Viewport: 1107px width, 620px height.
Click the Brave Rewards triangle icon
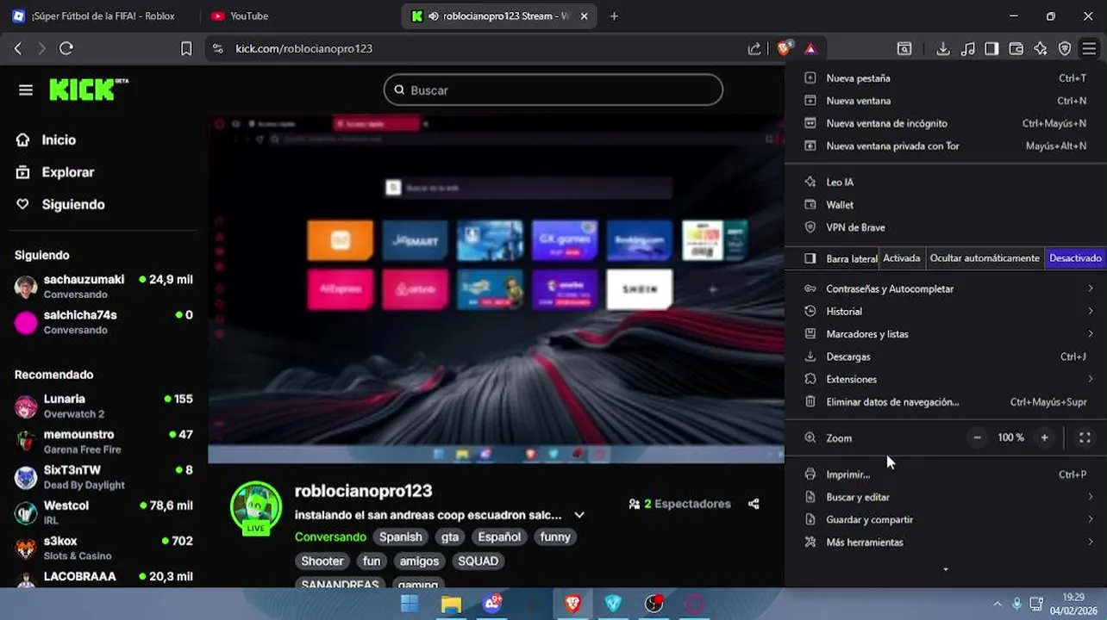pos(810,49)
